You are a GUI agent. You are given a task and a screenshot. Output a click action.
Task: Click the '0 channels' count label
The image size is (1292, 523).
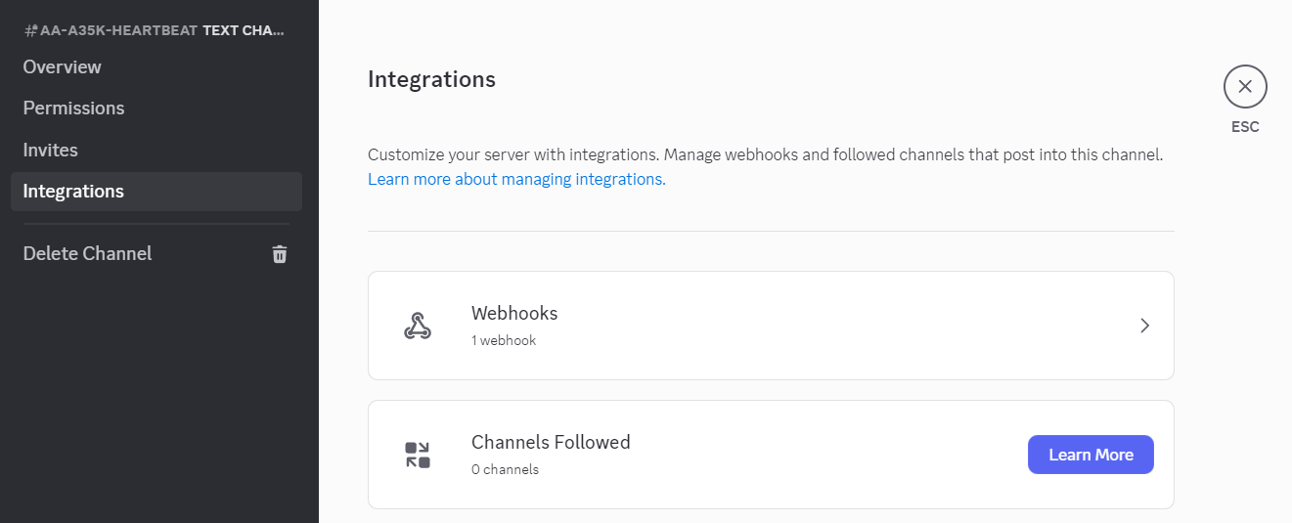click(505, 469)
